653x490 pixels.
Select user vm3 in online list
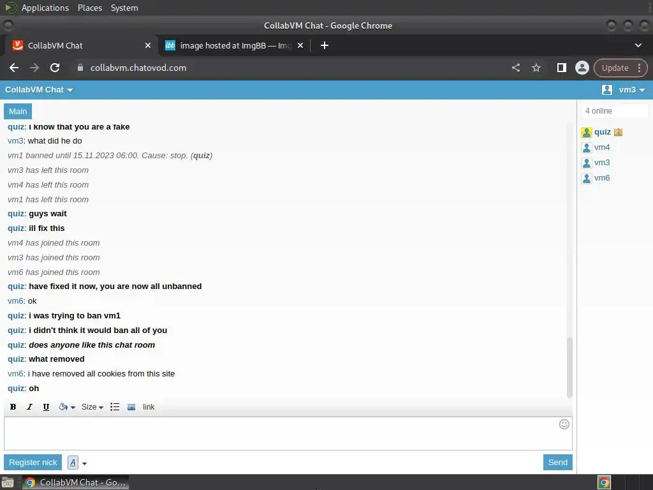click(602, 163)
